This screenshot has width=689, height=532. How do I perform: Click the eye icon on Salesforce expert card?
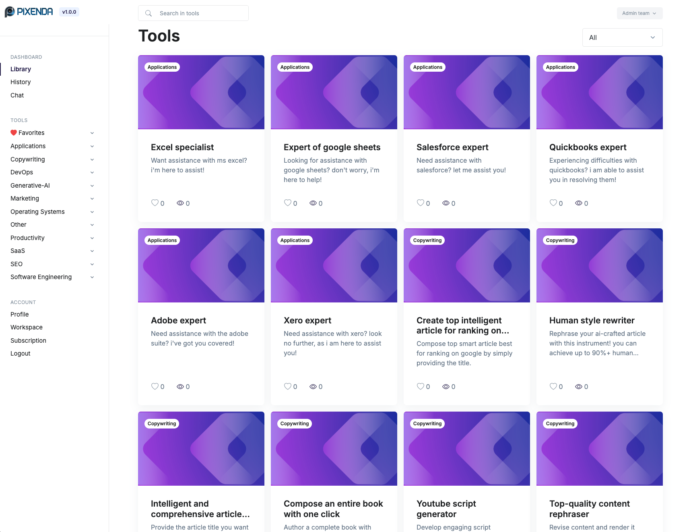(446, 203)
